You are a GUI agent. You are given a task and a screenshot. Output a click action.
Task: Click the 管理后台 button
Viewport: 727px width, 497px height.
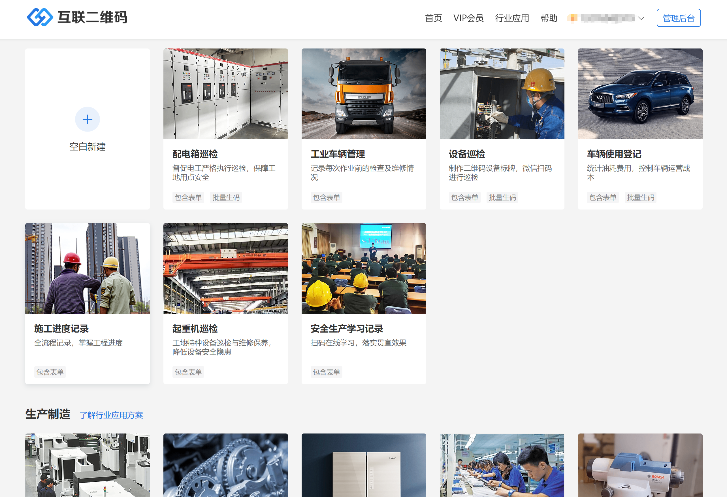(x=678, y=18)
